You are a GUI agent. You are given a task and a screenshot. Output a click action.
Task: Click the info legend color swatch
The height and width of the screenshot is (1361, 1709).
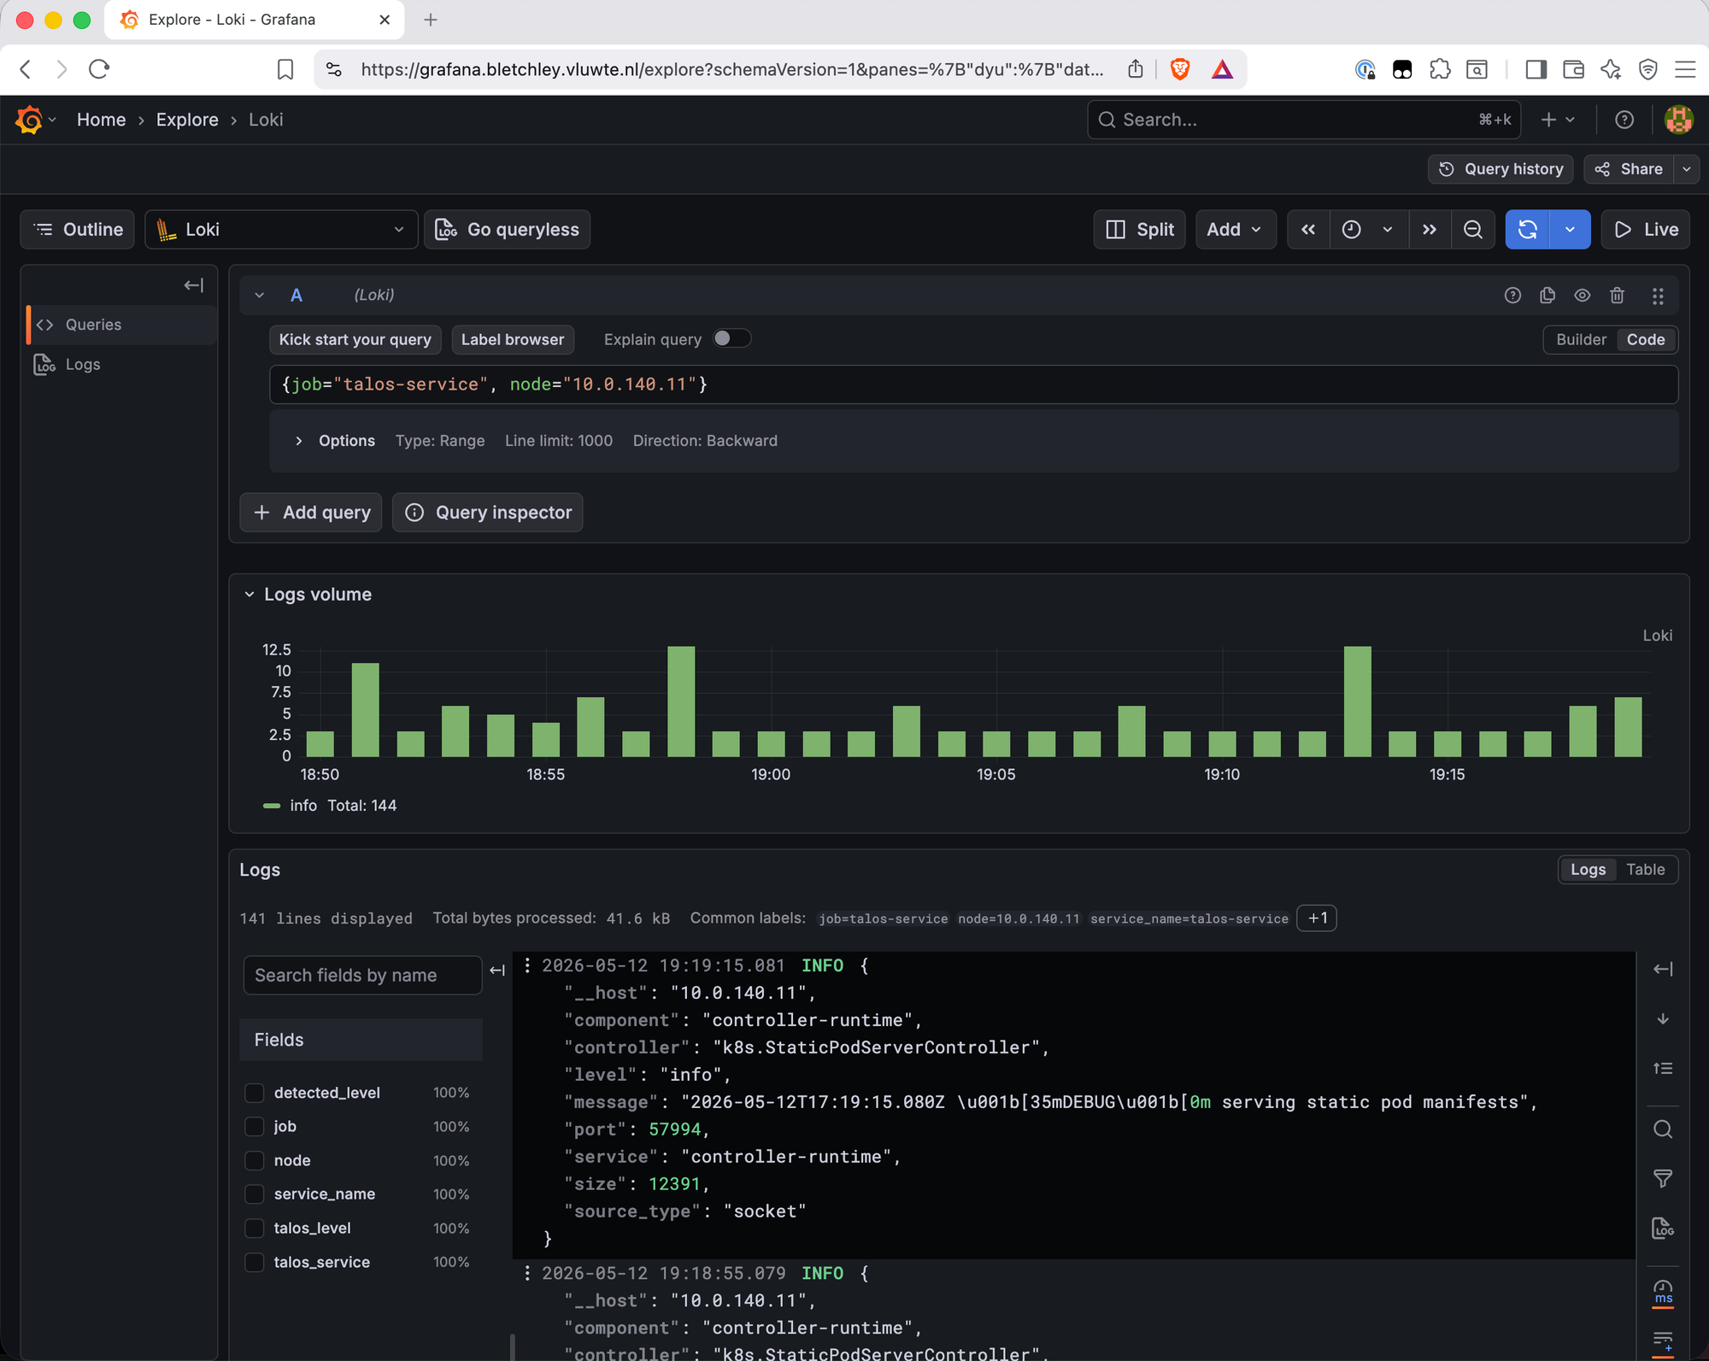272,806
